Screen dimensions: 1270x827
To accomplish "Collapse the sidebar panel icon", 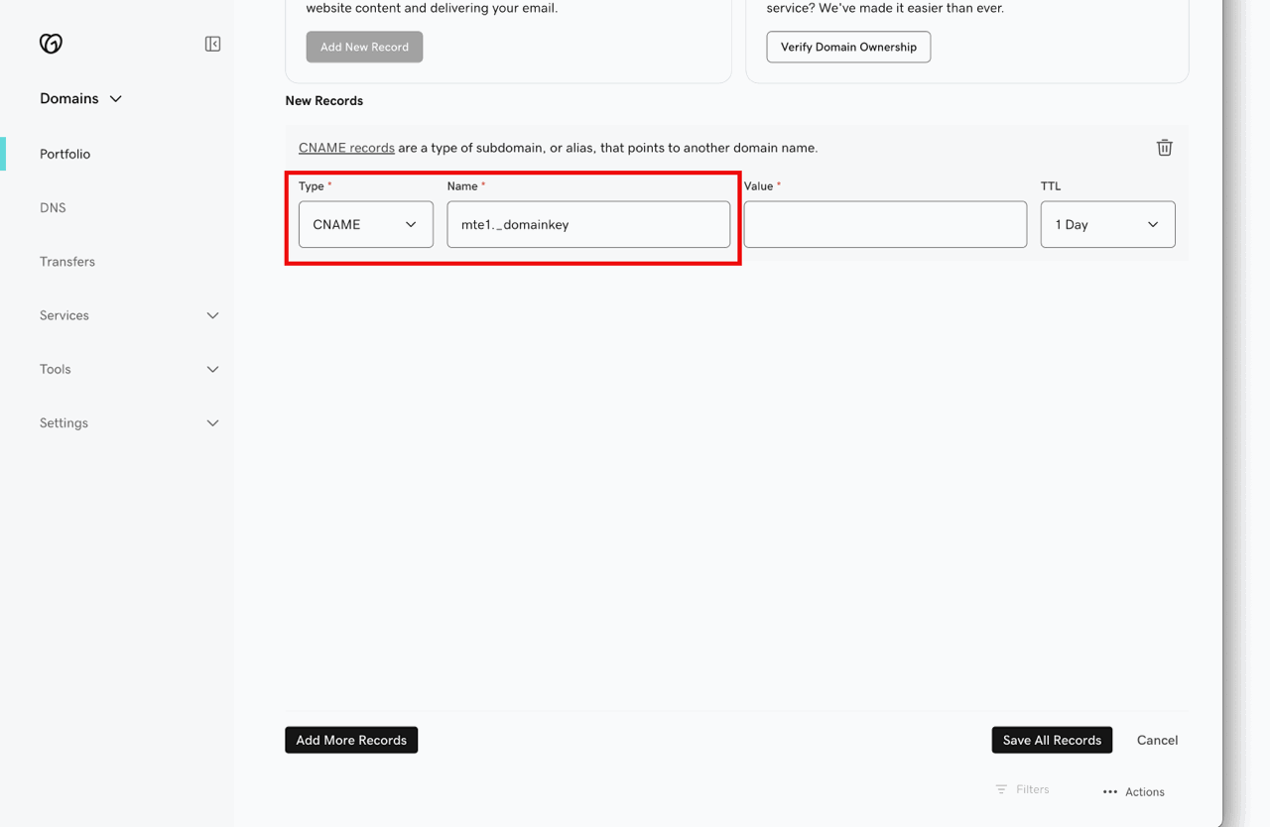I will 212,44.
